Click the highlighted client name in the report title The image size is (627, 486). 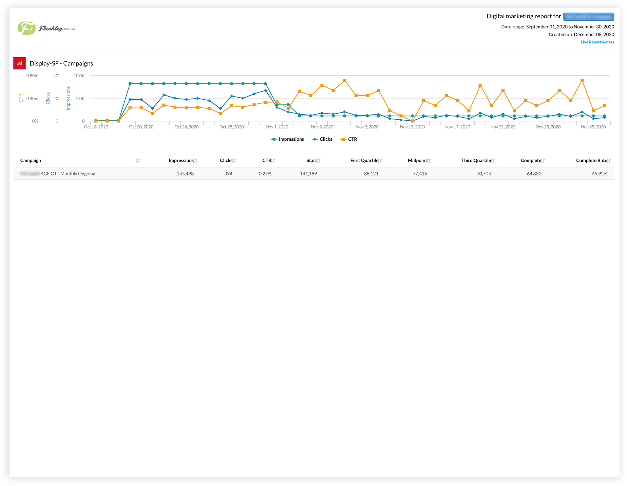click(588, 16)
